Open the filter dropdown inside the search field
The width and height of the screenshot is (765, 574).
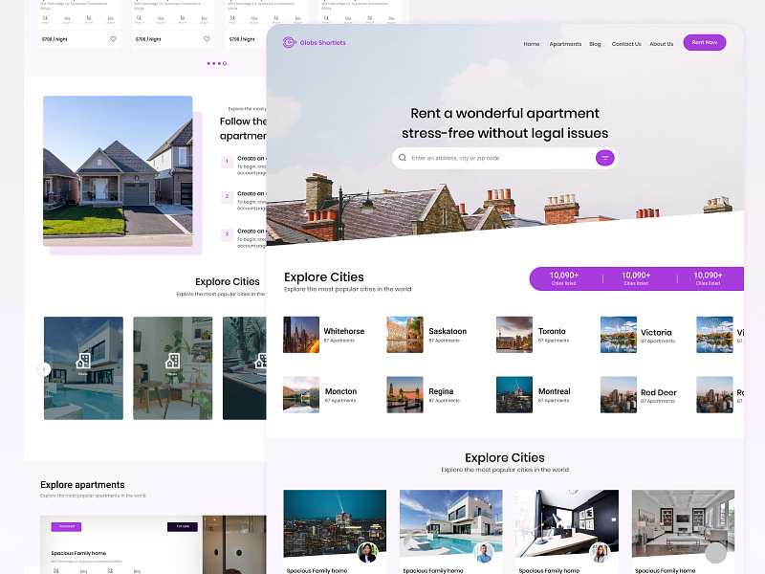(x=604, y=157)
